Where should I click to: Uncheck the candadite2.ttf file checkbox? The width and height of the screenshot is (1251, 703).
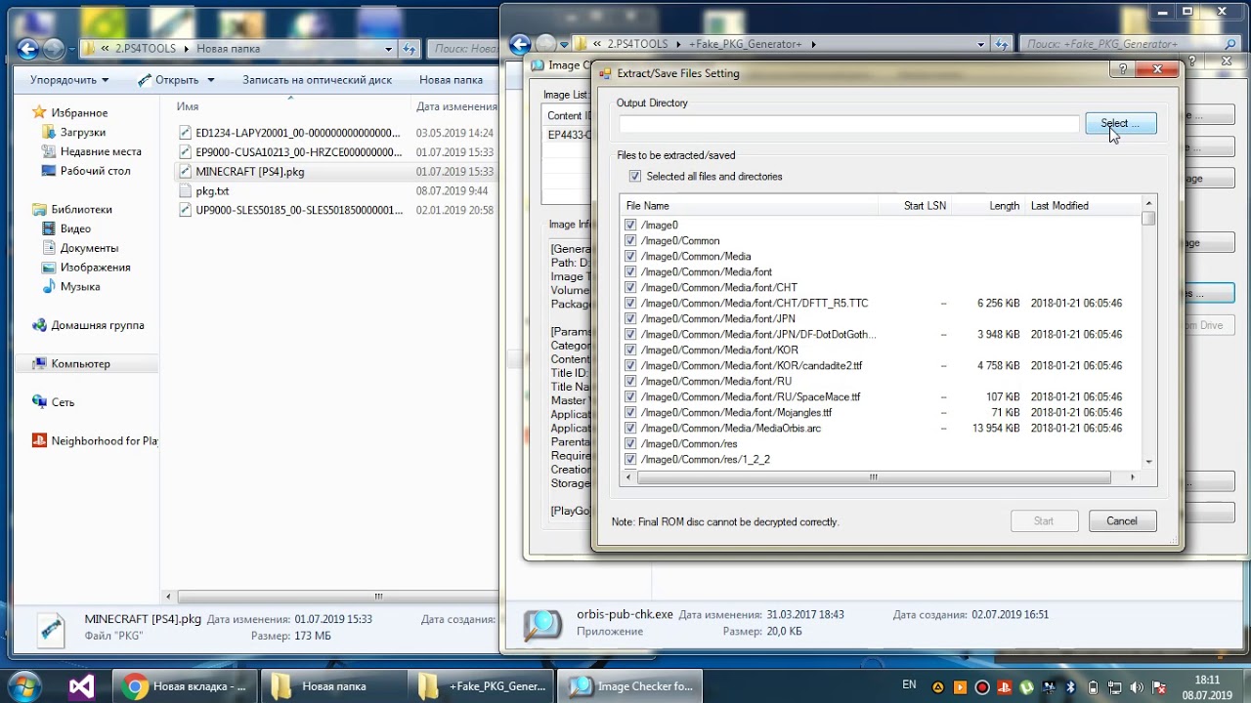point(630,366)
